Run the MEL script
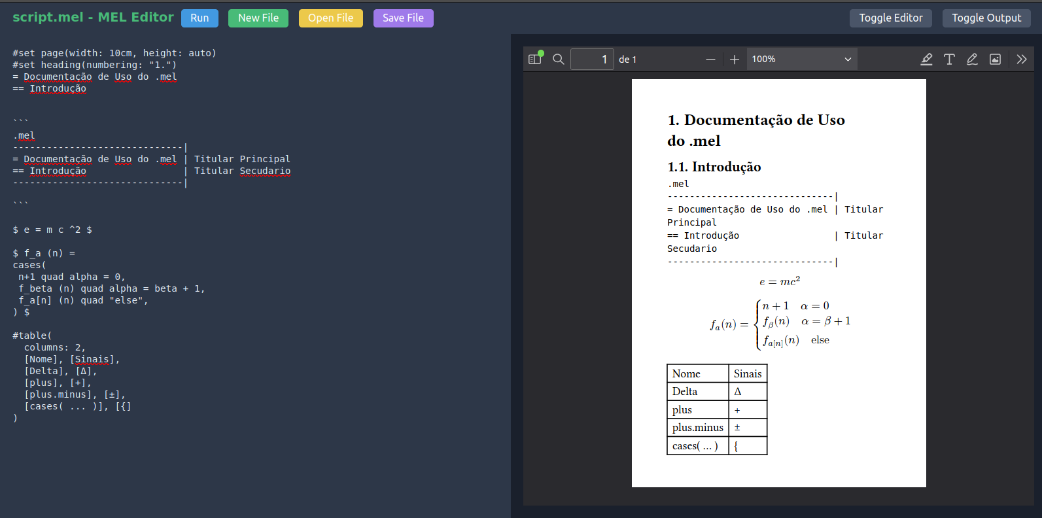The width and height of the screenshot is (1042, 518). click(200, 18)
